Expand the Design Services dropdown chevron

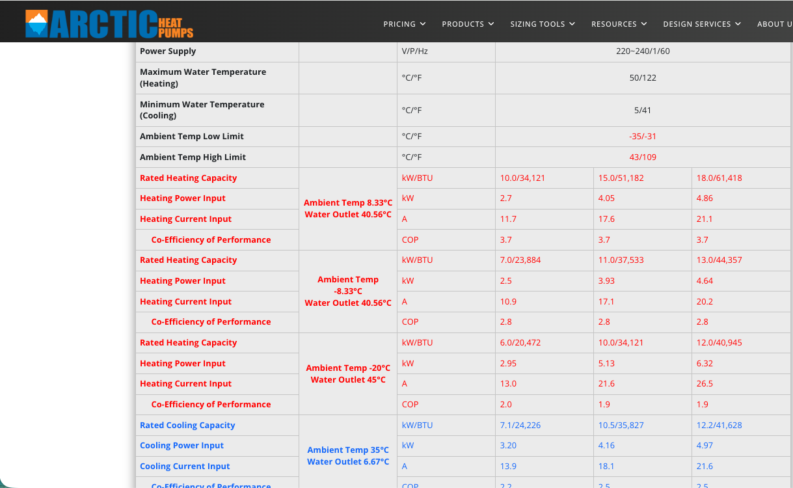pyautogui.click(x=738, y=24)
